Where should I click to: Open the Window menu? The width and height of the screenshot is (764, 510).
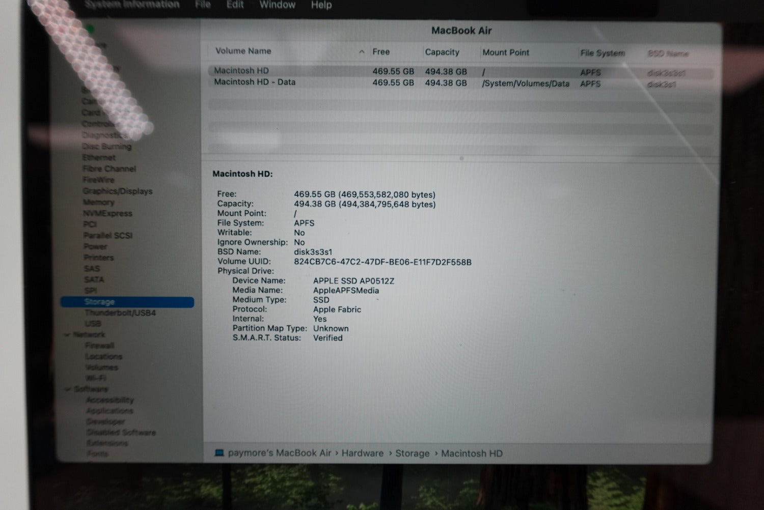coord(277,5)
